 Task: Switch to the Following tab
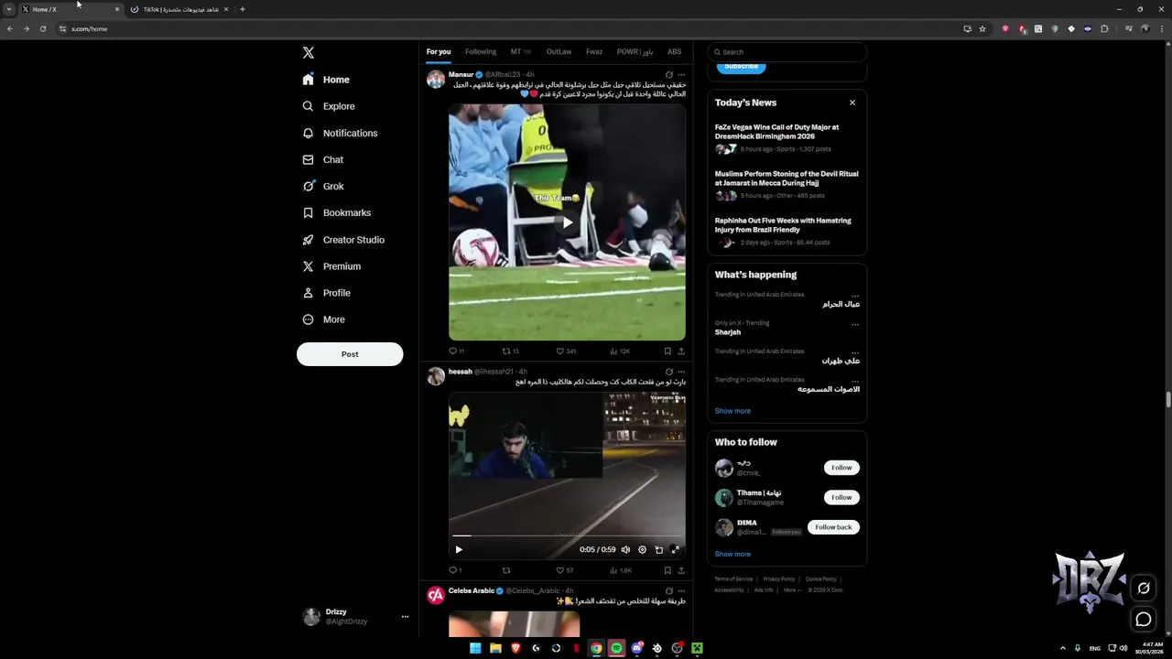point(480,52)
